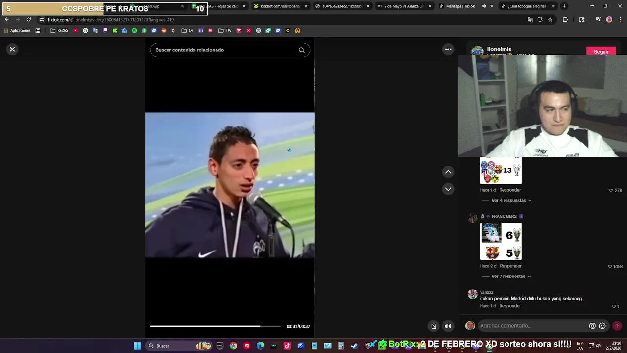
Task: Insert a mention with the @ icon
Action: point(592,326)
